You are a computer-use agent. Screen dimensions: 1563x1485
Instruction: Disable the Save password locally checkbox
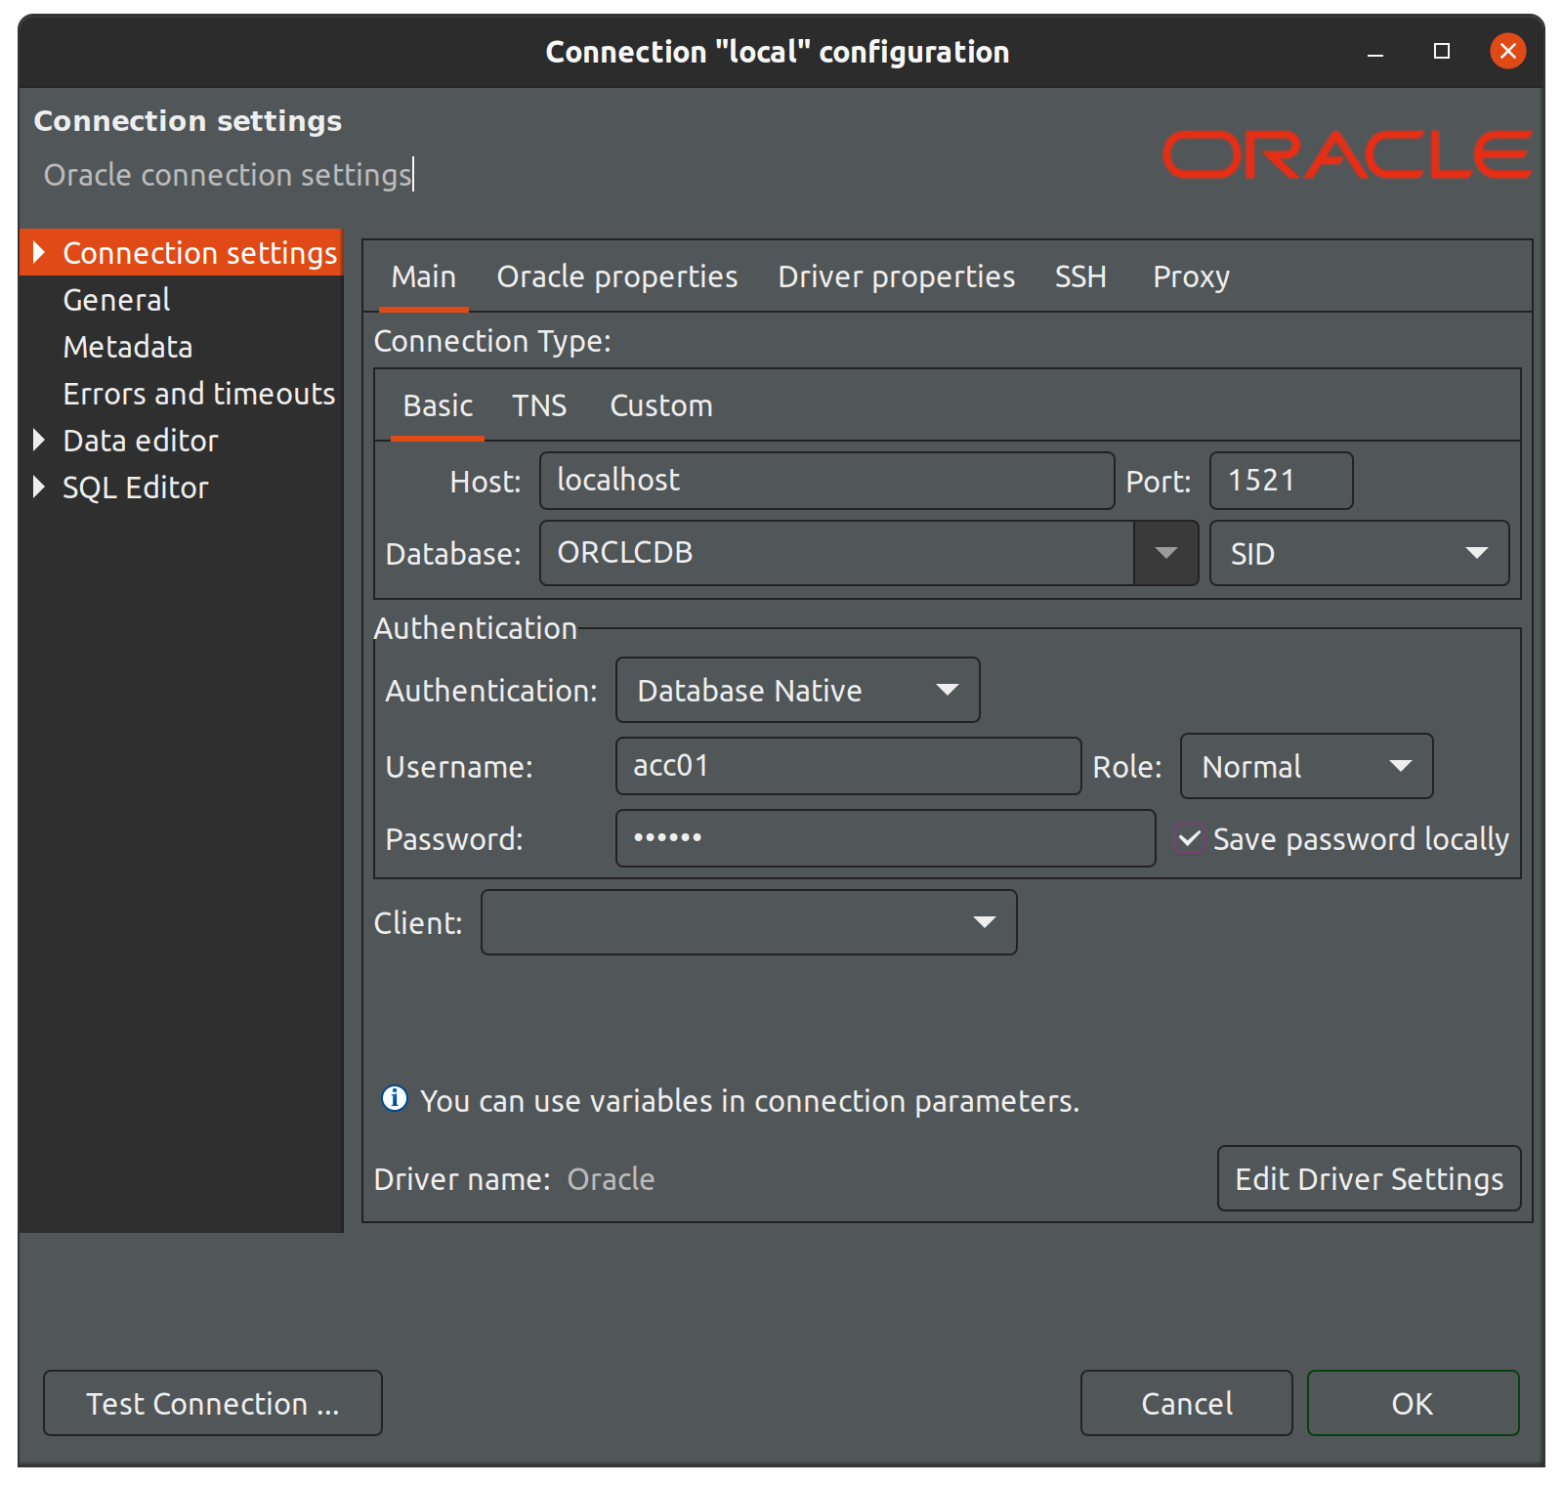coord(1189,838)
